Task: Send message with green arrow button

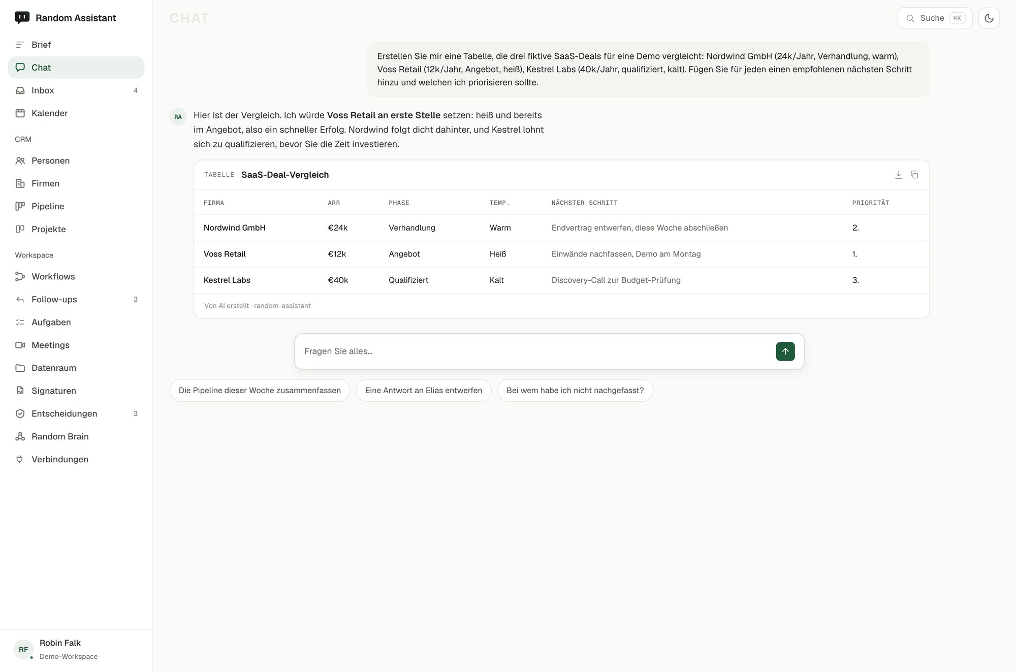Action: [785, 351]
